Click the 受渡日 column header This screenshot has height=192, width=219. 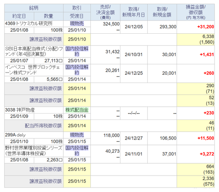tap(77, 16)
